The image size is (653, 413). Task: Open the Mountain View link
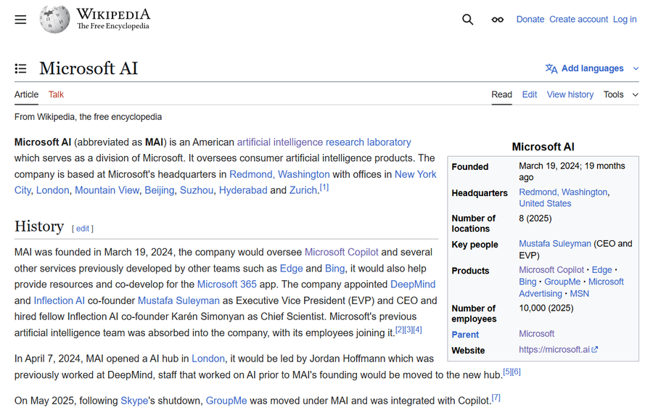tap(107, 190)
